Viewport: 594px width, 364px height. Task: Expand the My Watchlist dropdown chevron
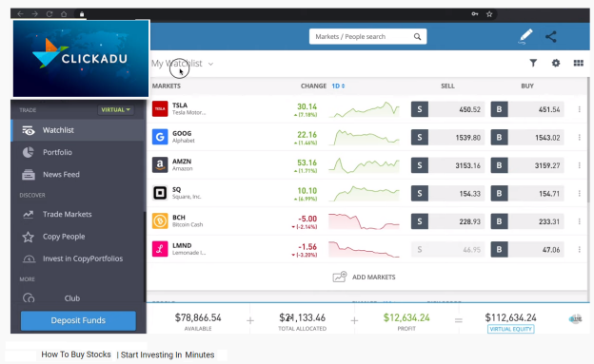(x=210, y=64)
